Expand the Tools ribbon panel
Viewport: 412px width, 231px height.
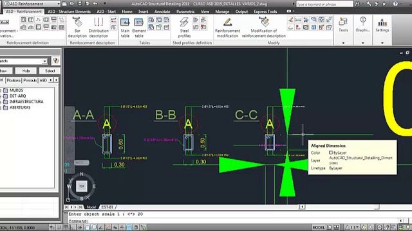point(343,43)
